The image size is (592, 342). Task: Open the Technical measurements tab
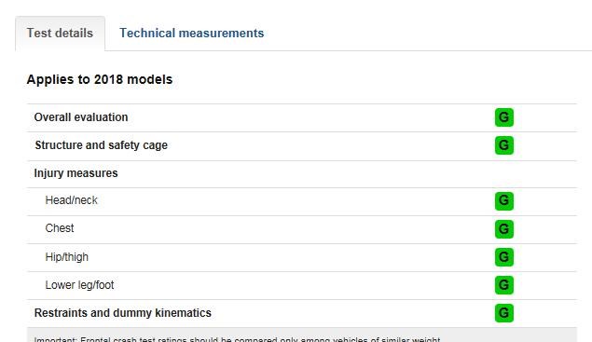coord(191,34)
